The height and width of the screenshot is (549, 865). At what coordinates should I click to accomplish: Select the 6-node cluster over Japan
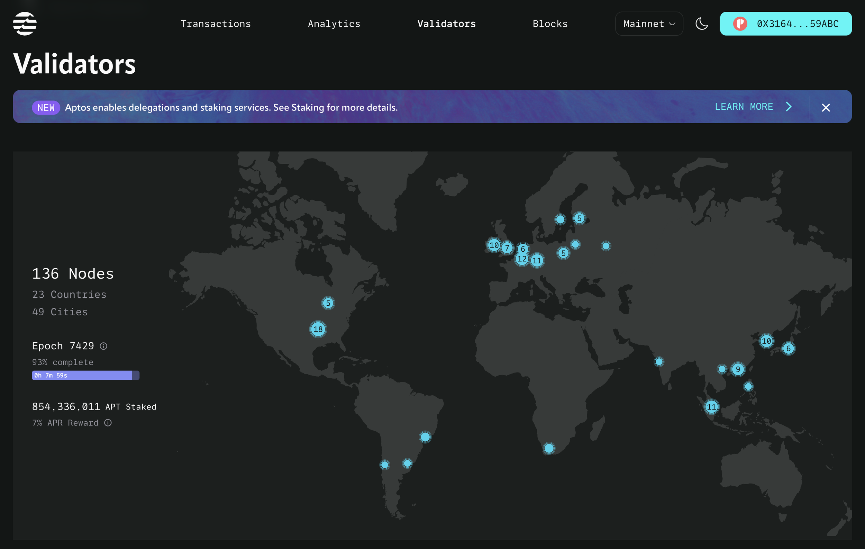788,348
